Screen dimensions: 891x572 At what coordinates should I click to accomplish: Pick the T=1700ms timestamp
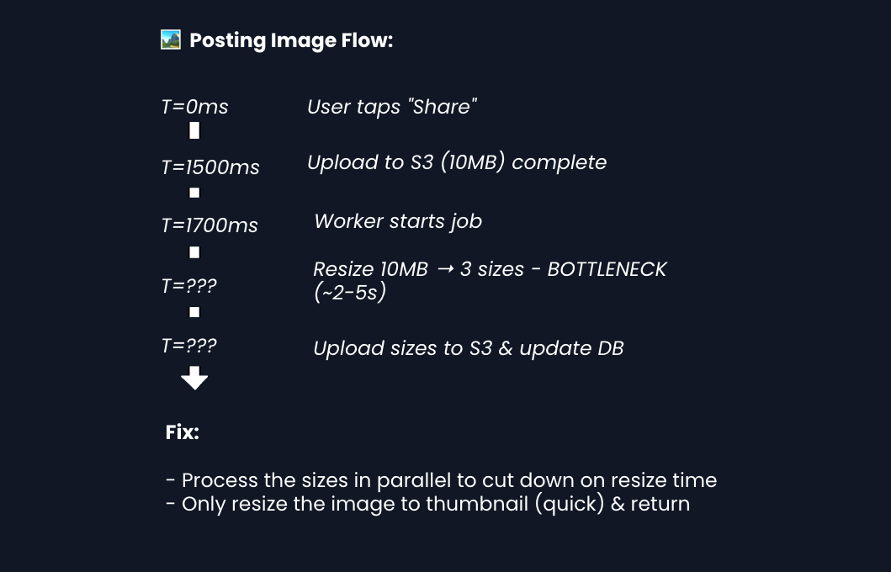click(x=209, y=225)
